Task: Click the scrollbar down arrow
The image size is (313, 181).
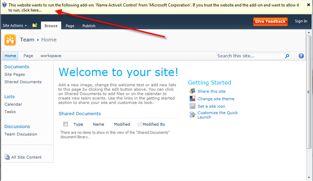Action: 309,177
